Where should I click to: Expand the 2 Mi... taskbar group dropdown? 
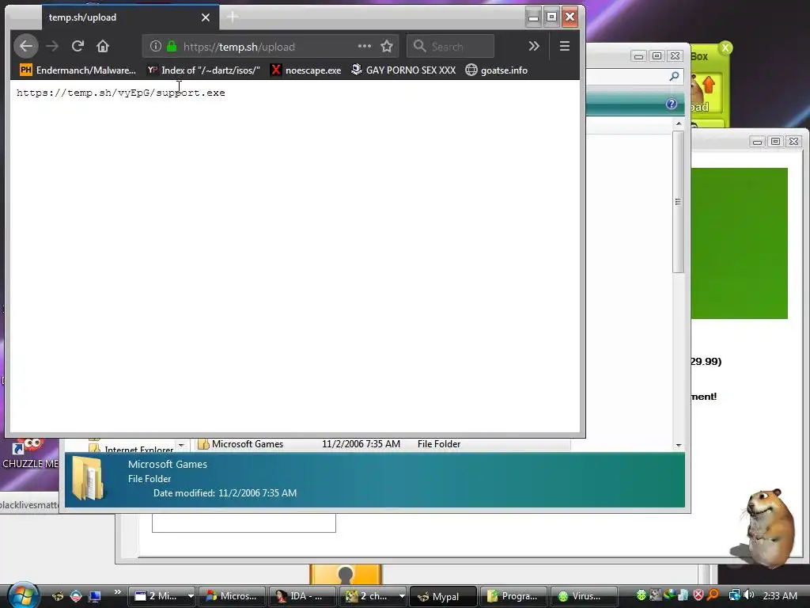click(x=191, y=596)
